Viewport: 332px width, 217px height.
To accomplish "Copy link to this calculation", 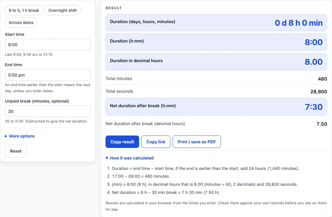I will click(x=156, y=142).
